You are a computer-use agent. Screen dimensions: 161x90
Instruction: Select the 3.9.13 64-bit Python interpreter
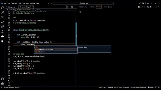tap(138, 87)
